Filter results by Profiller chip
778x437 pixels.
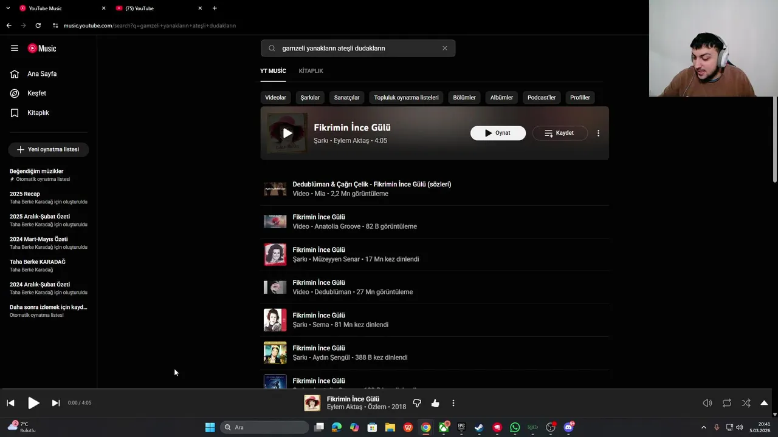coord(580,98)
